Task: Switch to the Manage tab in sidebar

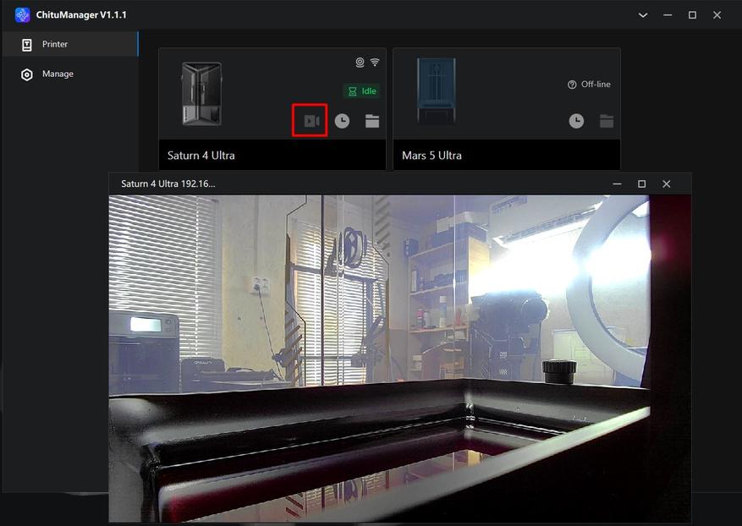Action: (x=70, y=74)
